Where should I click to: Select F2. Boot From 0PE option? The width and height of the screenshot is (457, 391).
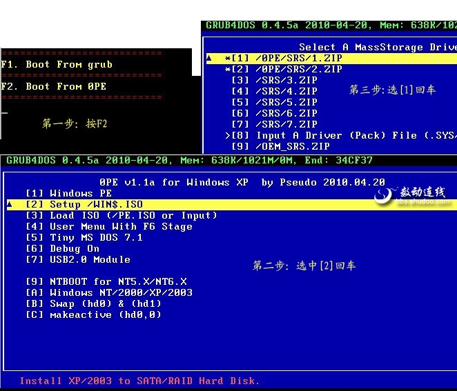tap(53, 86)
